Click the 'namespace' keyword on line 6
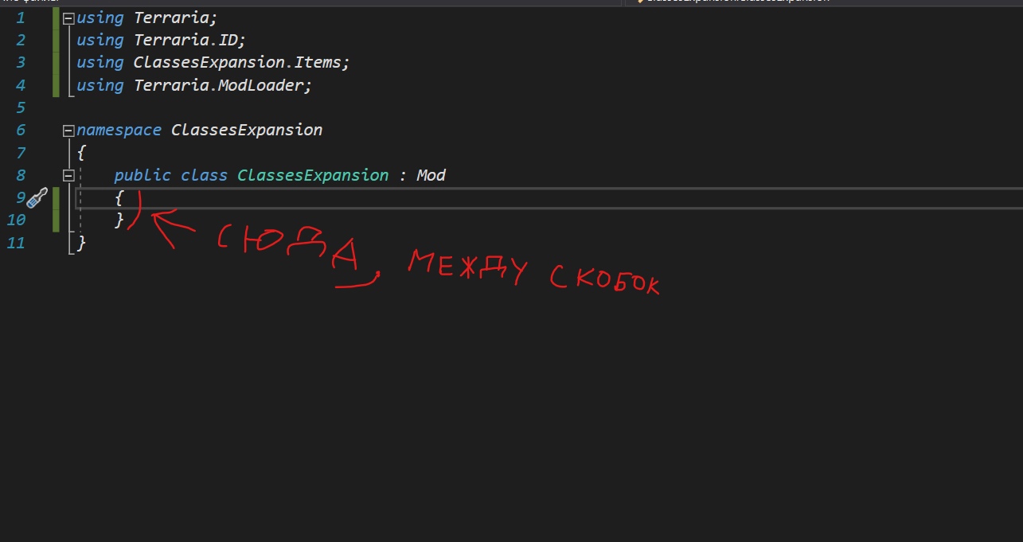1023x542 pixels. point(119,130)
